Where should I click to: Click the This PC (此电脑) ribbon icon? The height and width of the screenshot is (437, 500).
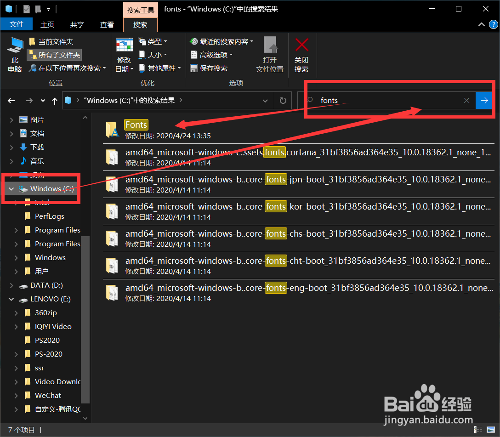pos(15,55)
